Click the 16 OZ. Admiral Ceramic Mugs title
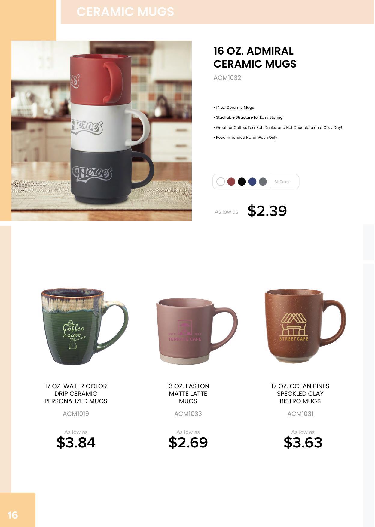Image resolution: width=375 pixels, height=527 pixels. (255, 57)
